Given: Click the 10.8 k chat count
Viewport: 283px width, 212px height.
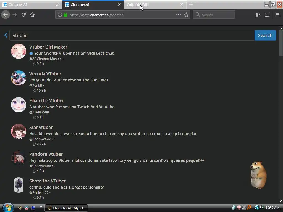Looking at the screenshot, I should (39, 91).
